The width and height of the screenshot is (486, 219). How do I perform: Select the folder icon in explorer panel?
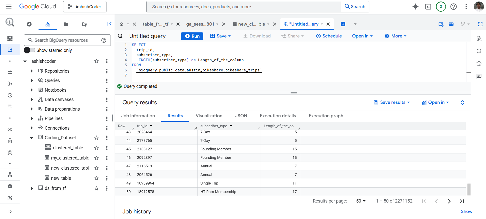click(66, 24)
